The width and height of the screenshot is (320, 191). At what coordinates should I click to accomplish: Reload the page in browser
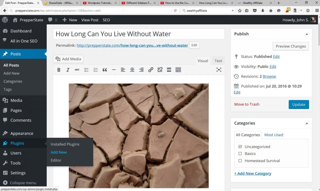tap(175, 11)
